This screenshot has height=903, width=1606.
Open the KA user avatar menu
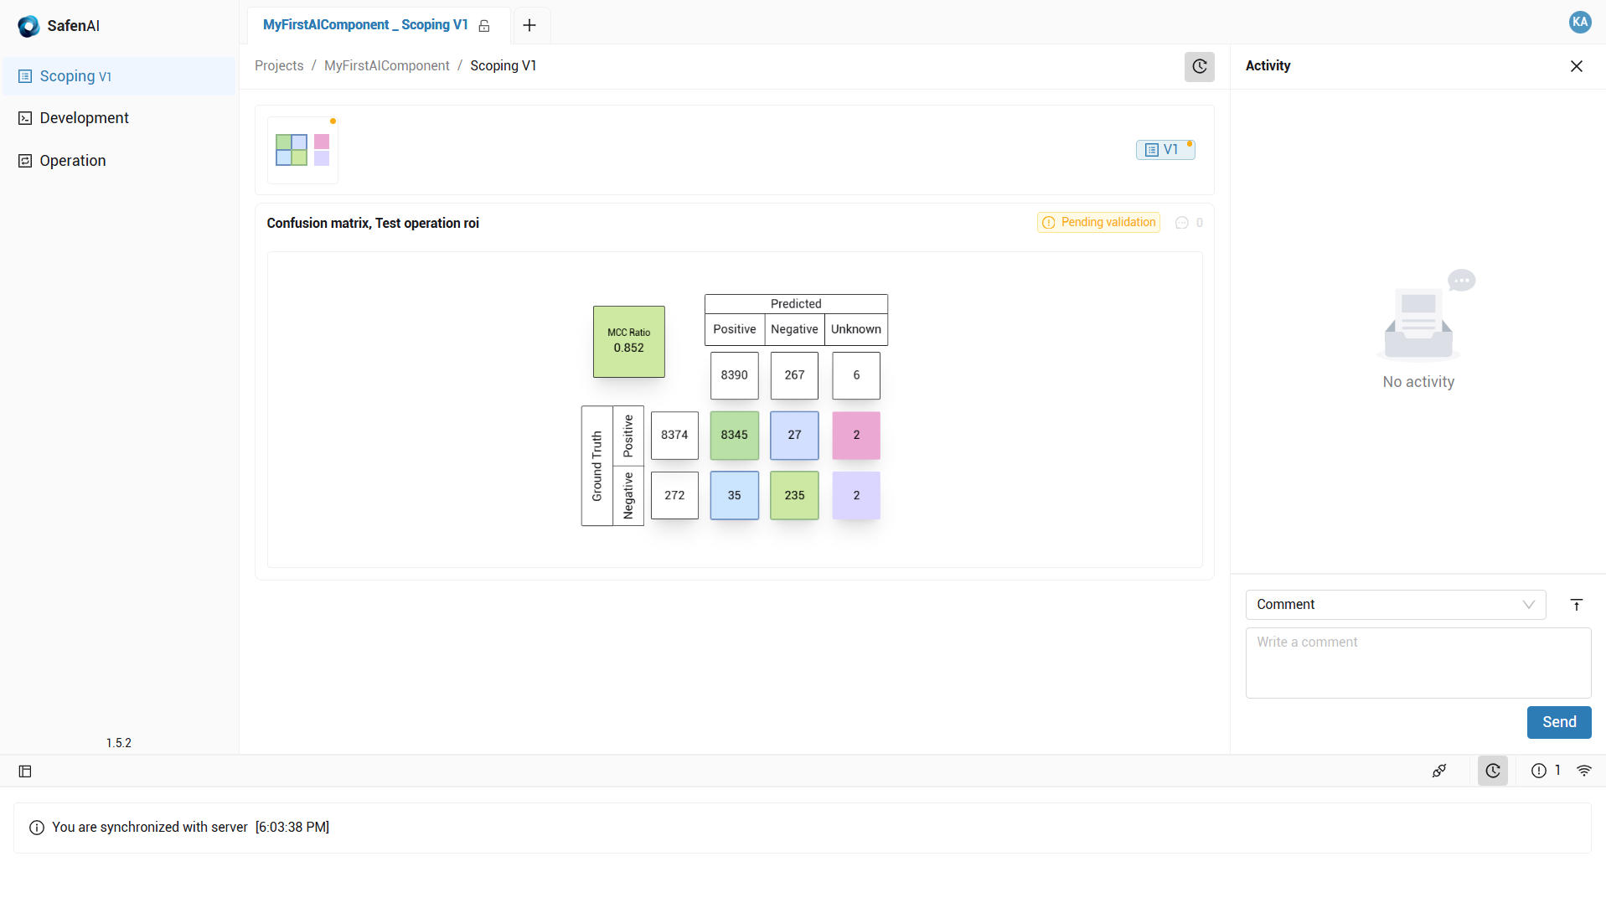point(1579,23)
